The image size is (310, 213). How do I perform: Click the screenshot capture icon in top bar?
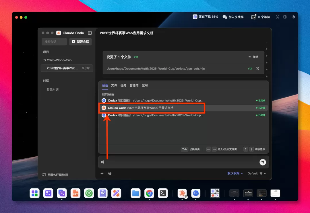pyautogui.click(x=278, y=17)
